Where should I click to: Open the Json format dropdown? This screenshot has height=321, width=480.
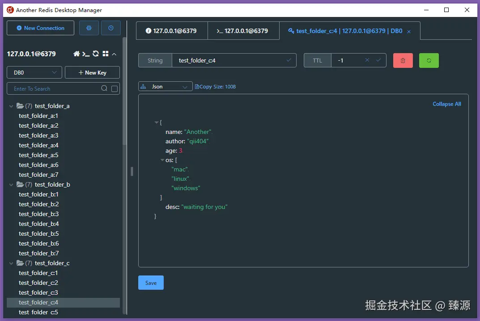point(166,87)
